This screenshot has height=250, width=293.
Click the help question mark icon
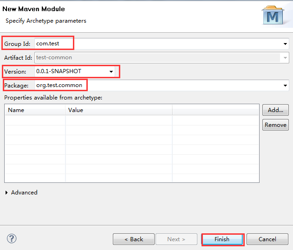tap(12, 238)
